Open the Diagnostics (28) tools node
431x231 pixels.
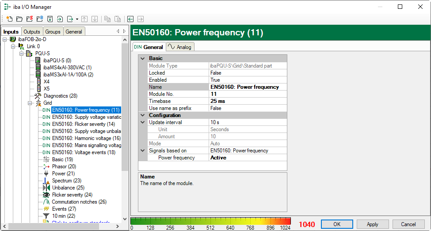click(x=60, y=96)
